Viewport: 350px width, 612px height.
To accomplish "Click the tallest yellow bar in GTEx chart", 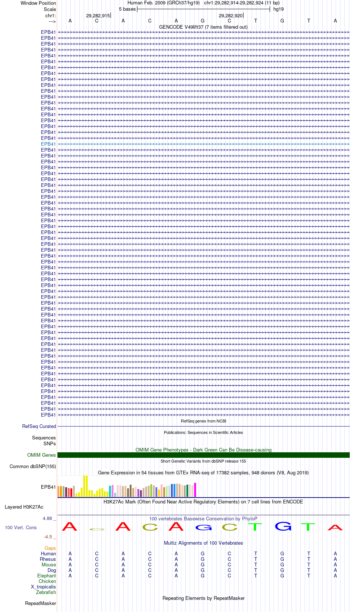I will coord(84,486).
